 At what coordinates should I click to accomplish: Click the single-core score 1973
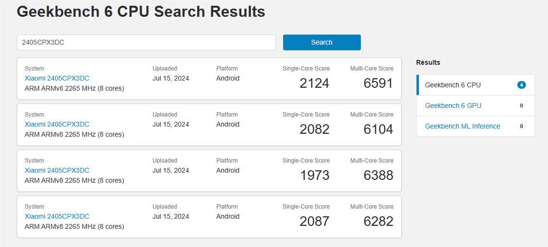tap(314, 176)
